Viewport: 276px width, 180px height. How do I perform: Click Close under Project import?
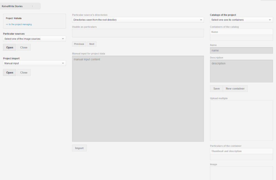(x=24, y=72)
